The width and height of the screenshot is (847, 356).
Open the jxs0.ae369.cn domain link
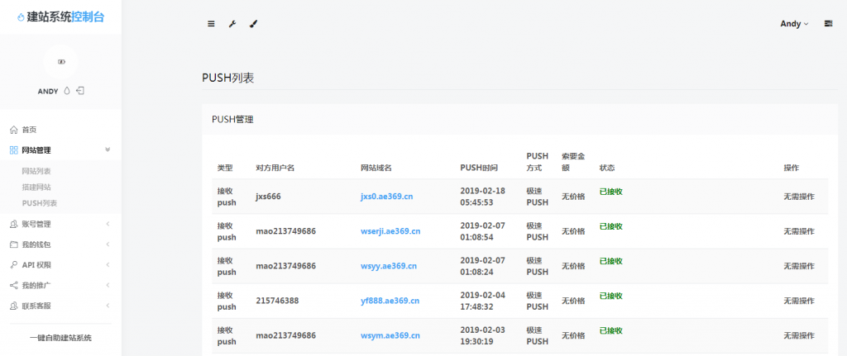click(x=386, y=197)
